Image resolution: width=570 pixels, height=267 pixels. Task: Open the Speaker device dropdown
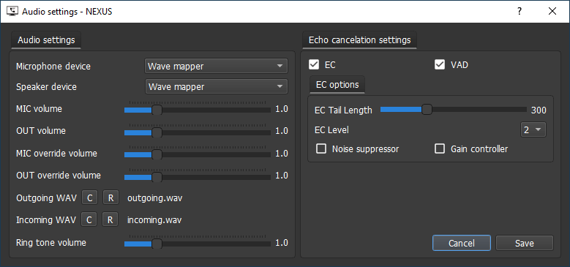(217, 86)
